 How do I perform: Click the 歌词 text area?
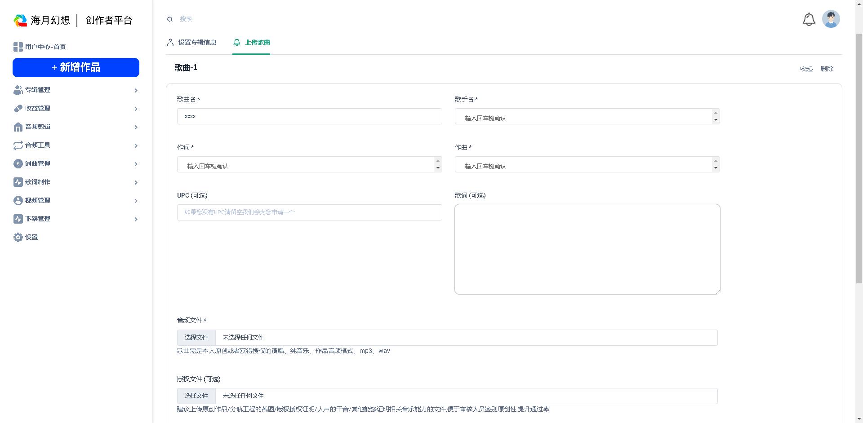point(587,249)
